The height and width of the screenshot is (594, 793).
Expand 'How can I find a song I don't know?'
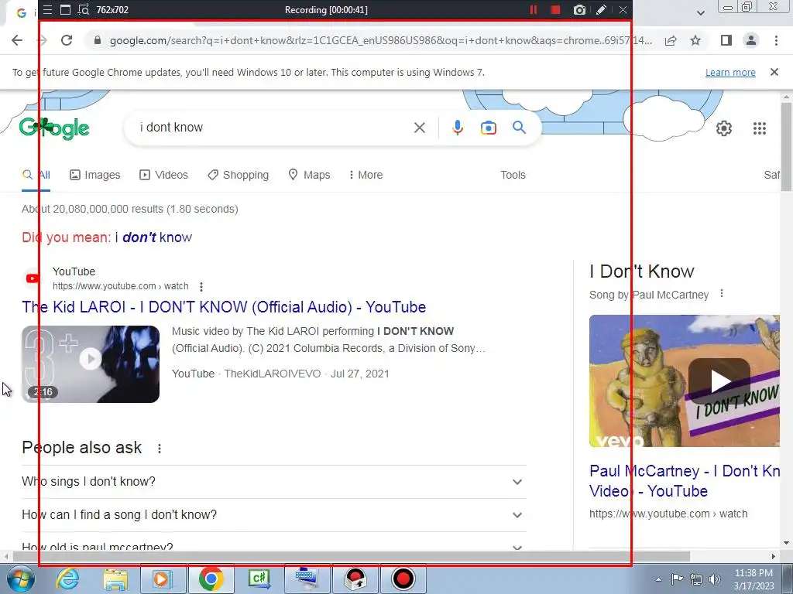point(273,514)
